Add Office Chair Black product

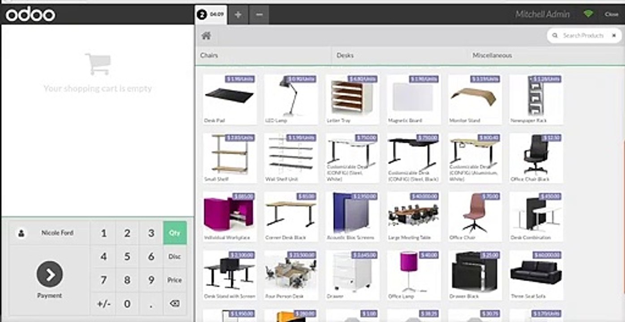[x=536, y=158]
